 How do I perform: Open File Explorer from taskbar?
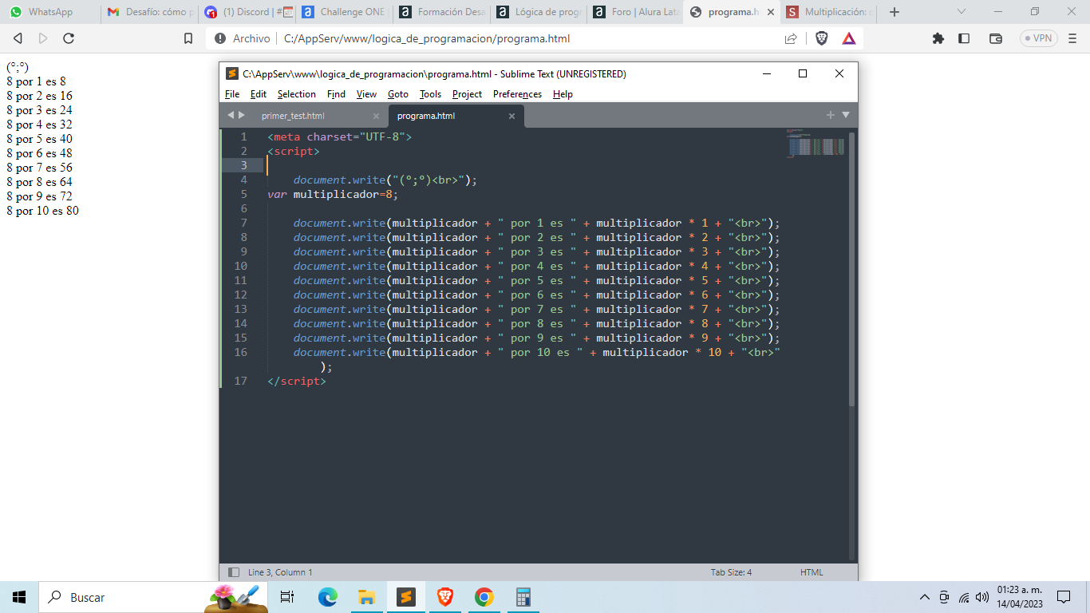click(367, 597)
